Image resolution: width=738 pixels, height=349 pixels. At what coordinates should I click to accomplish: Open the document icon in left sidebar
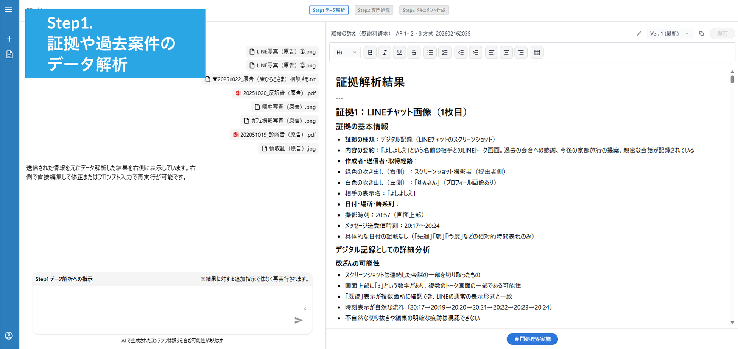[9, 55]
